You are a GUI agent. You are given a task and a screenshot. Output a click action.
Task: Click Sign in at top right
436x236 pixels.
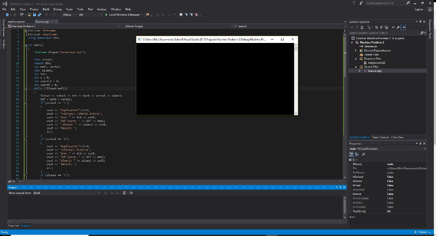pyautogui.click(x=419, y=9)
